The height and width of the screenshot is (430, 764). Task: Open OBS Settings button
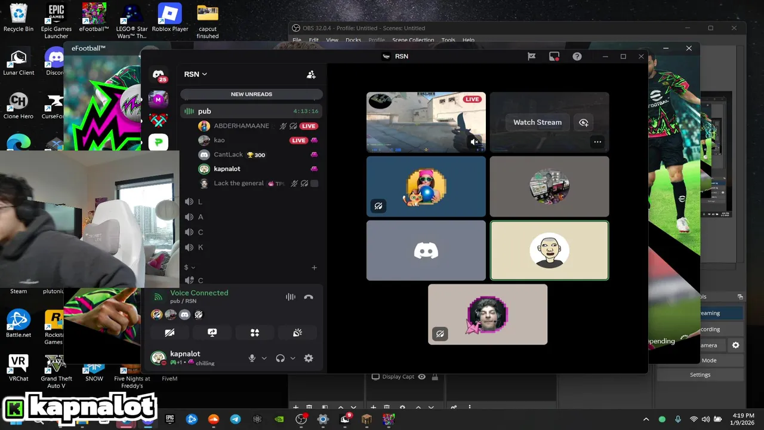tap(700, 375)
